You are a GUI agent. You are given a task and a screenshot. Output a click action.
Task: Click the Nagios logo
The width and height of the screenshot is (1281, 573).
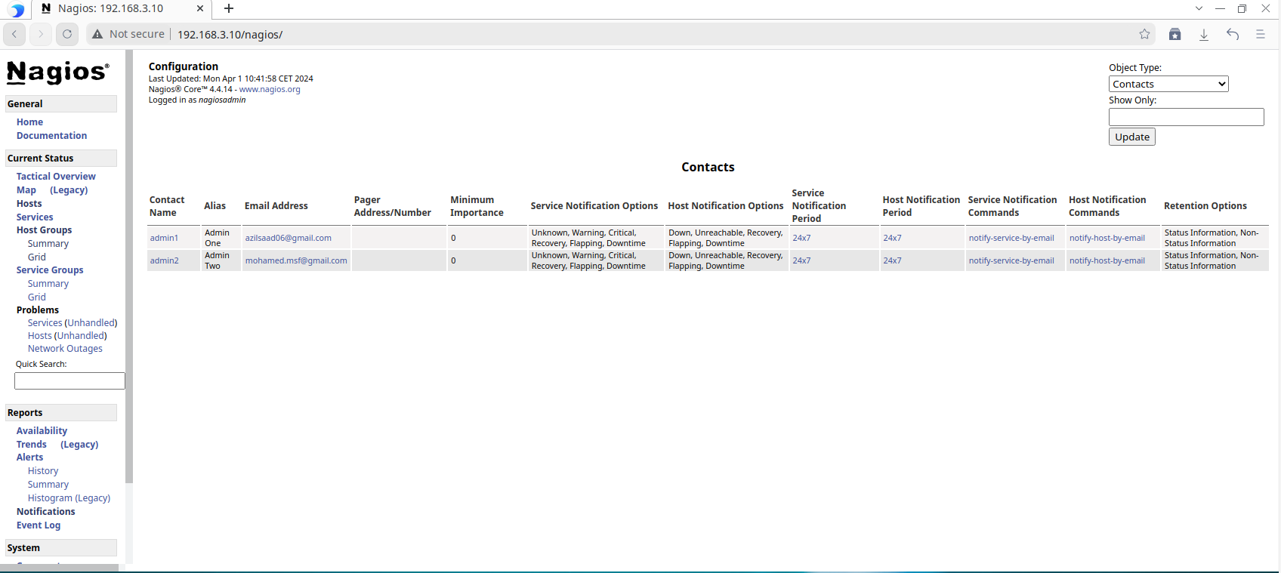coord(58,72)
